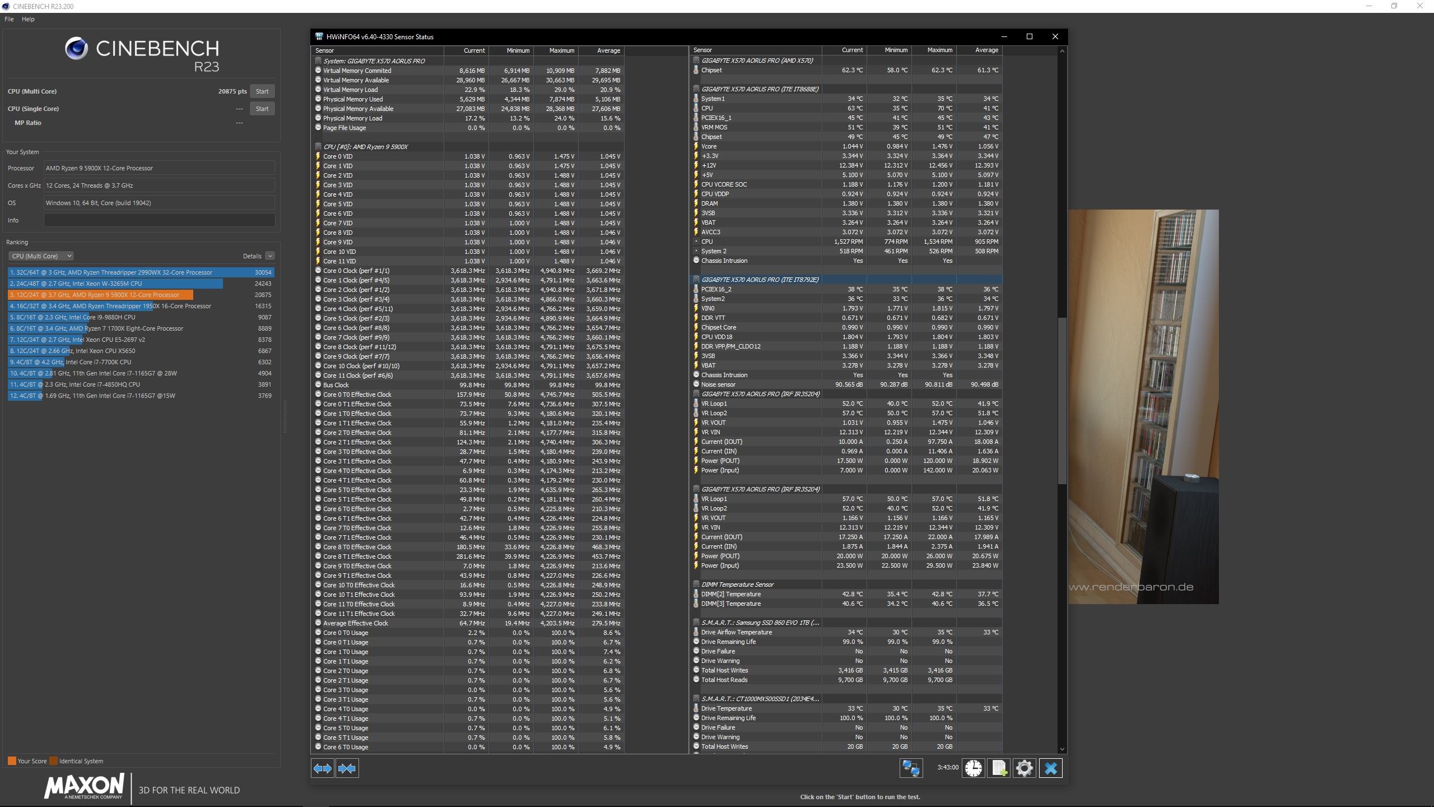
Task: Click the System 2 fan RPM icon
Action: click(x=696, y=251)
